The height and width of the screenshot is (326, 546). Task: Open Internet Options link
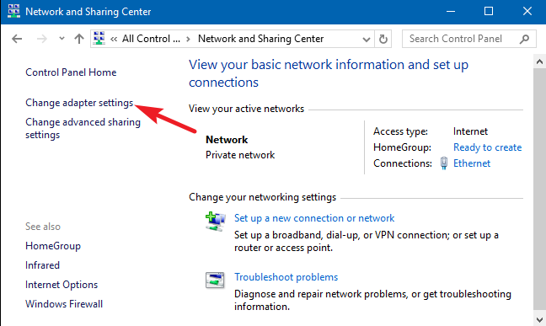(62, 285)
